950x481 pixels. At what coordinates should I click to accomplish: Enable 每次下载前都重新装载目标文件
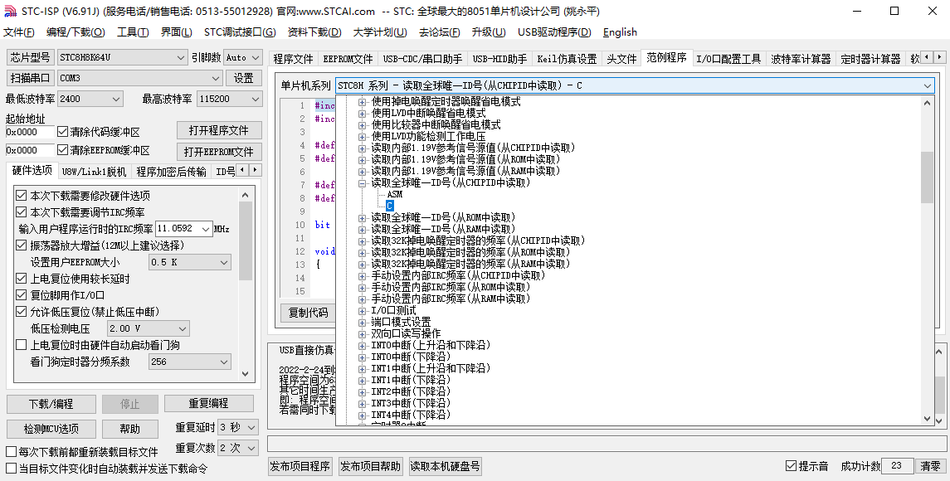click(x=11, y=452)
